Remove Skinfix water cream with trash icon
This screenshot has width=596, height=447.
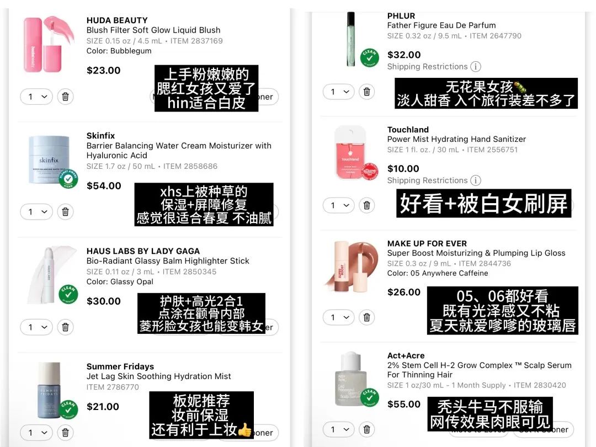[x=65, y=212]
